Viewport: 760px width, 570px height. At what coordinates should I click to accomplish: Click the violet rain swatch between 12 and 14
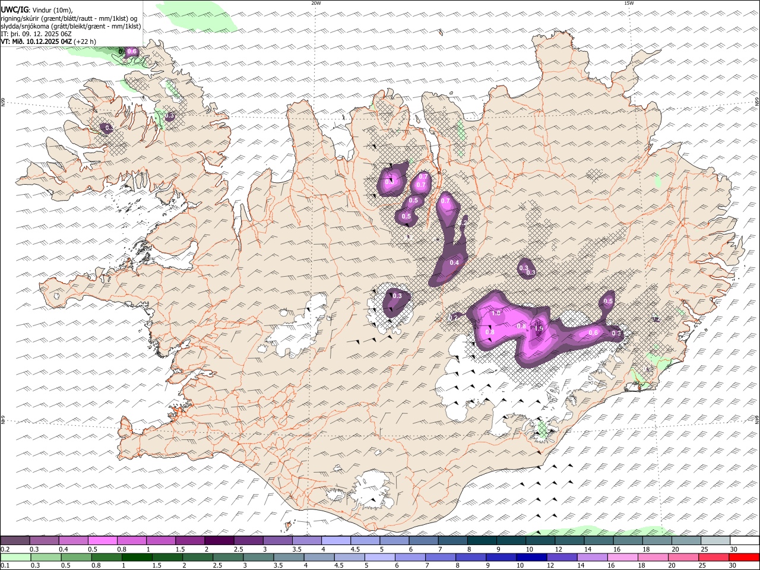point(562,558)
